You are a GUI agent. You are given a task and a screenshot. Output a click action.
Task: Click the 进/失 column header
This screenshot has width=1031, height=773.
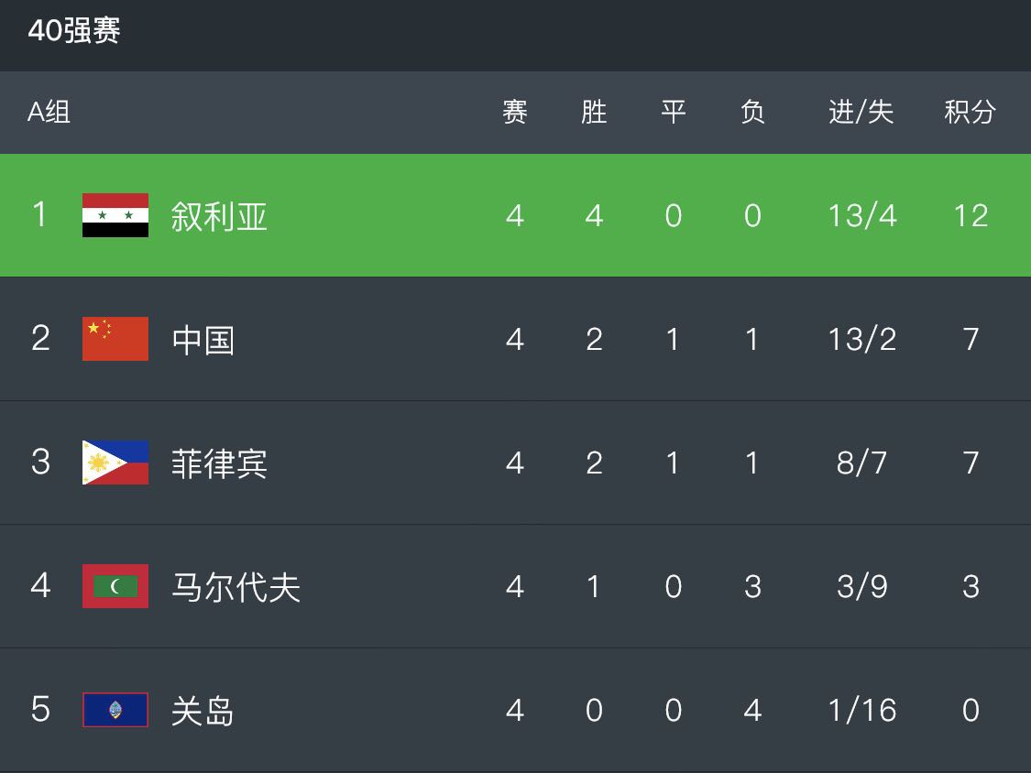[861, 112]
